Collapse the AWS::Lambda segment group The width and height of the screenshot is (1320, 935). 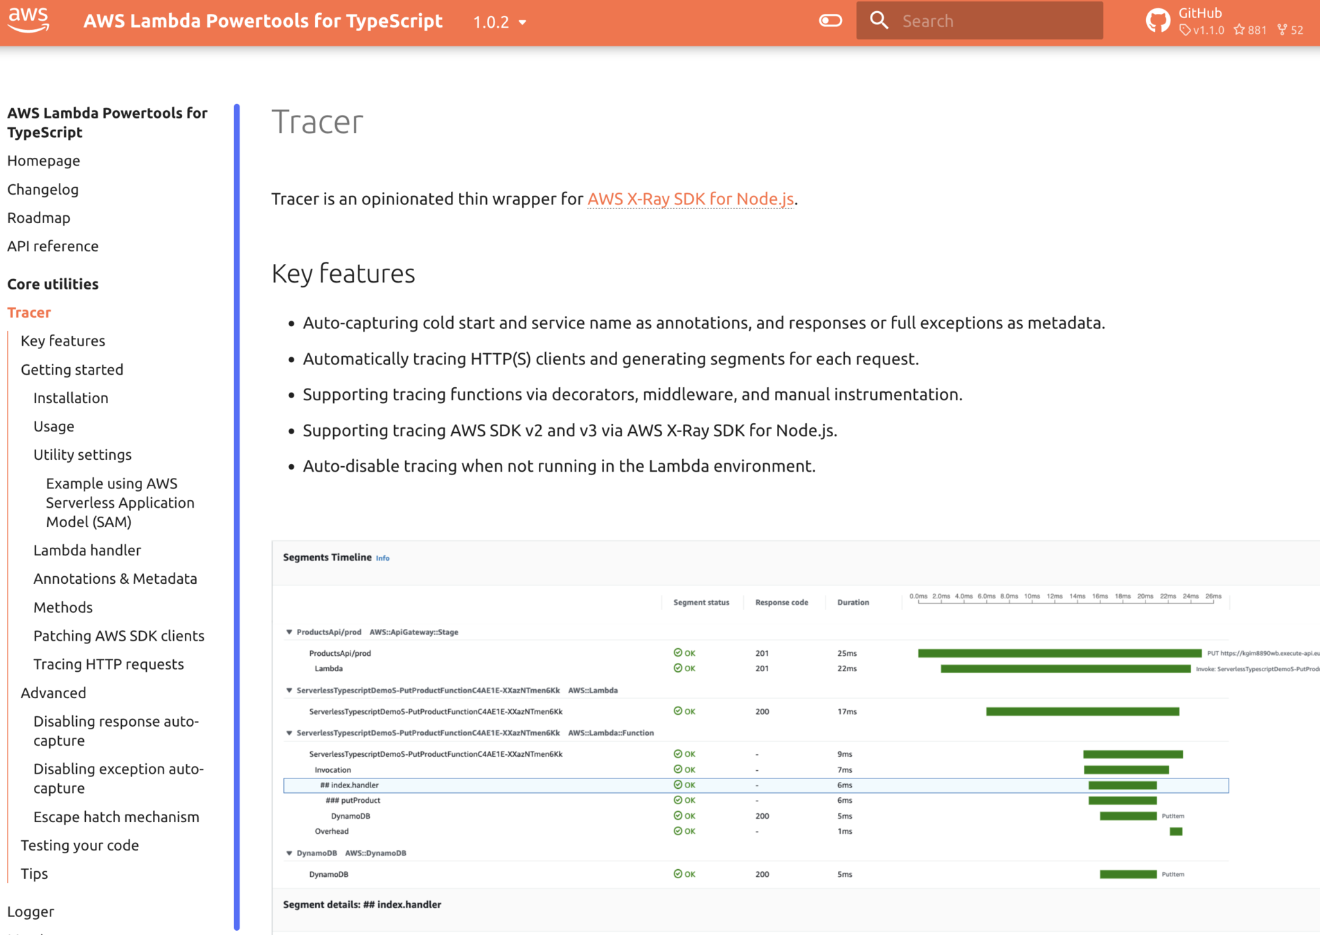click(289, 690)
